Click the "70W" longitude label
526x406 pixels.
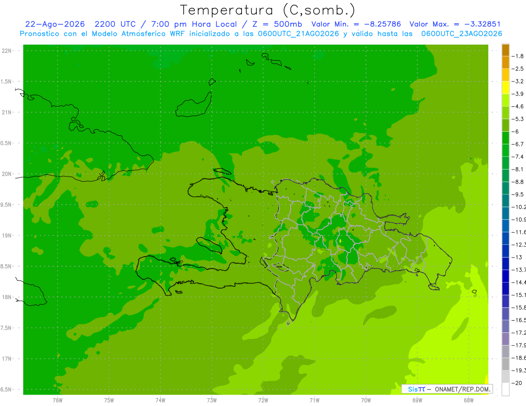pos(366,400)
